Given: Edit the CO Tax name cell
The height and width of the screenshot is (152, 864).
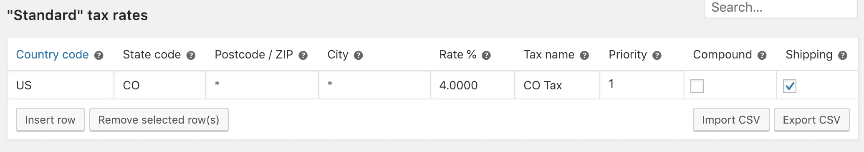Looking at the screenshot, I should [557, 85].
